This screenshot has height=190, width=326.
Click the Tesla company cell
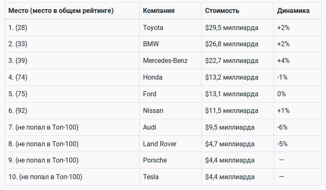[150, 177]
